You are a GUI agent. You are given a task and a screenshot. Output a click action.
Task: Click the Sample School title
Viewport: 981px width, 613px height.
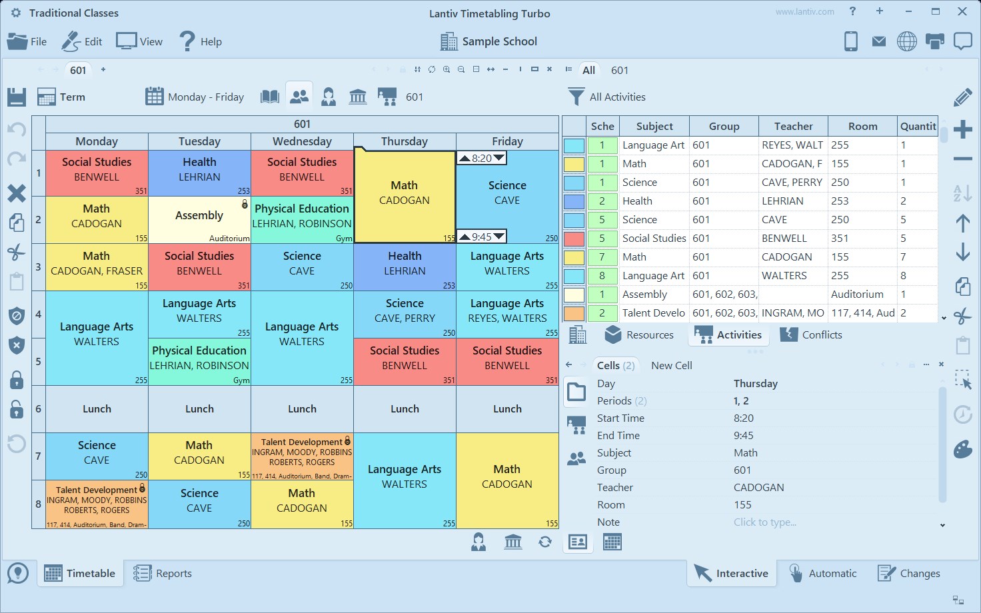489,41
